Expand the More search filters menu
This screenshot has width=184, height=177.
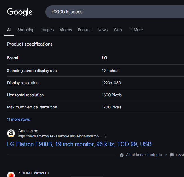coord(137,30)
